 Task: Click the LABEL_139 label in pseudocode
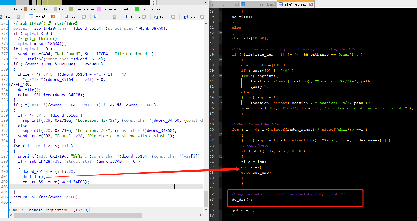[x=20, y=84]
